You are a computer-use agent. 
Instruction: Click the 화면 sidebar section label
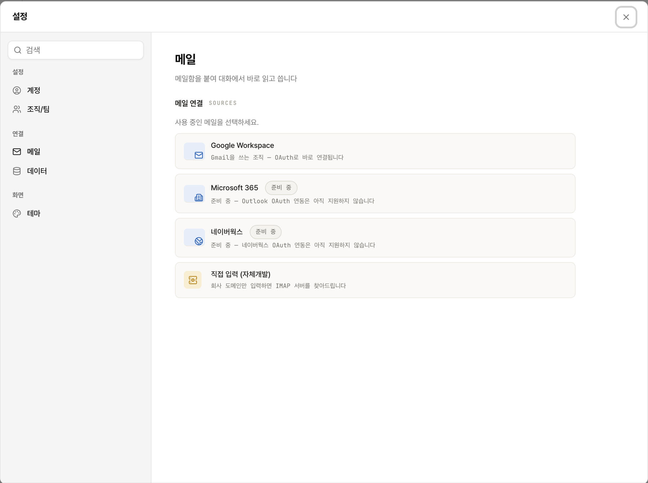pos(18,195)
